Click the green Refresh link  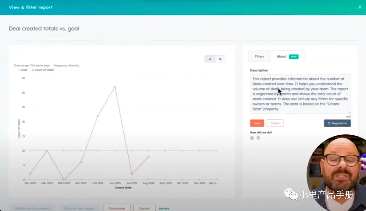coord(164,208)
